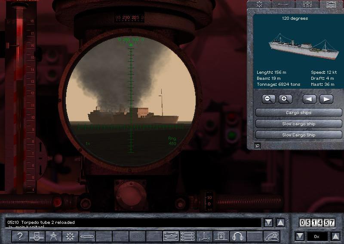
Task: Click the 'Mast: 36 m' value
Action: click(322, 84)
